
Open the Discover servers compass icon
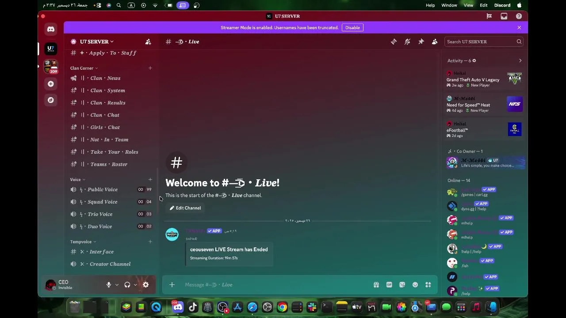(x=51, y=100)
